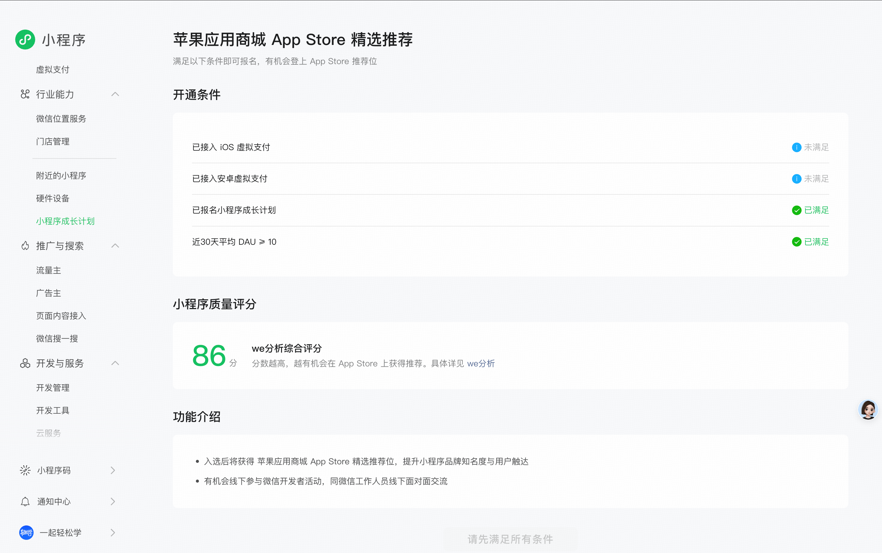Click the info icon for iOS 虚拟支付
The height and width of the screenshot is (553, 882).
pyautogui.click(x=796, y=147)
